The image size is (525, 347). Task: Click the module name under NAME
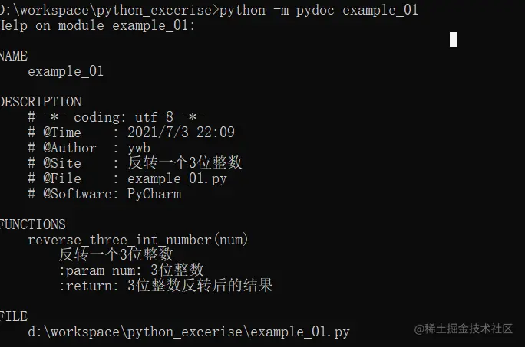(x=65, y=71)
